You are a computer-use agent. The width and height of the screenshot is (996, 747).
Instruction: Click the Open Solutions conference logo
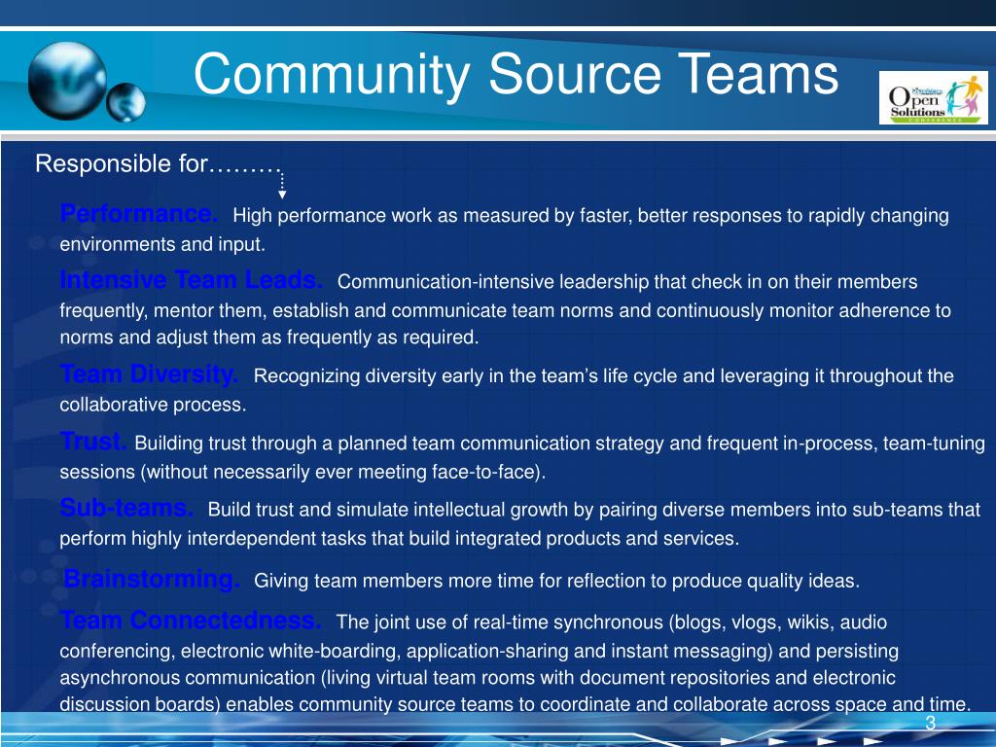933,97
